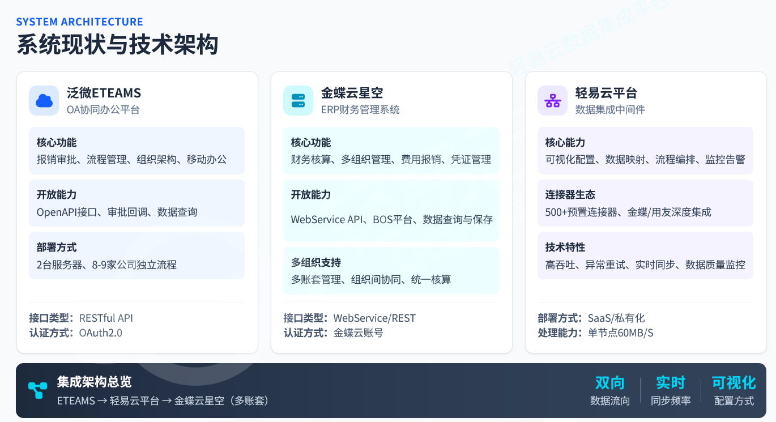776x422 pixels.
Task: Open the 核心功能 box under 泛微ETEAMS
Action: [137, 151]
